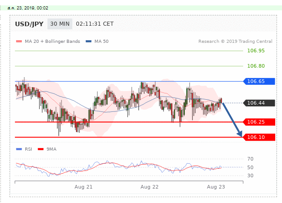Click the Aug 22 date axis label
282x203 pixels.
[150, 187]
